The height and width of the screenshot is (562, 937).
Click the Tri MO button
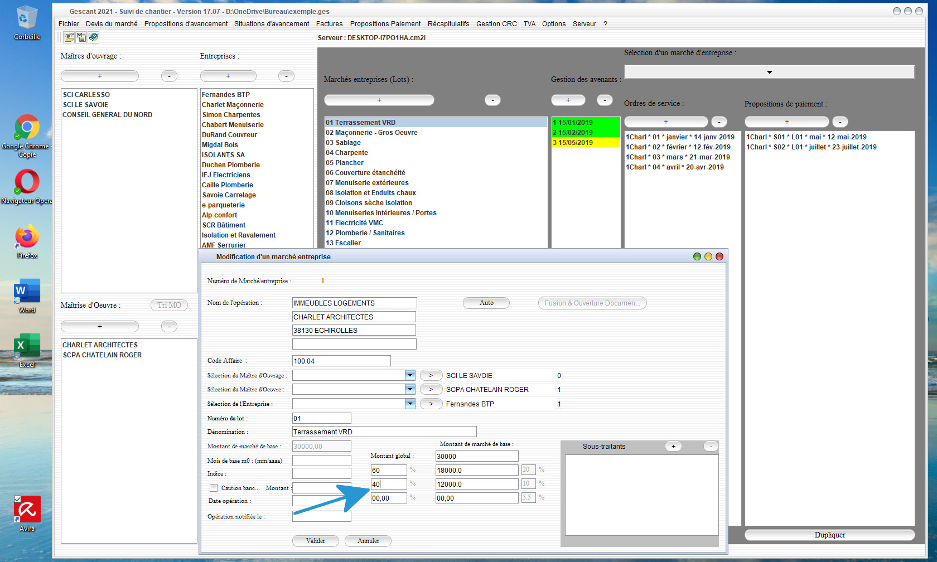coord(169,305)
